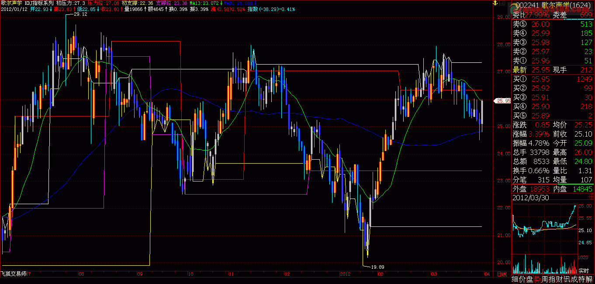Click the 内盘 14845 value
Viewport: 595px width, 284px height.
click(x=582, y=189)
